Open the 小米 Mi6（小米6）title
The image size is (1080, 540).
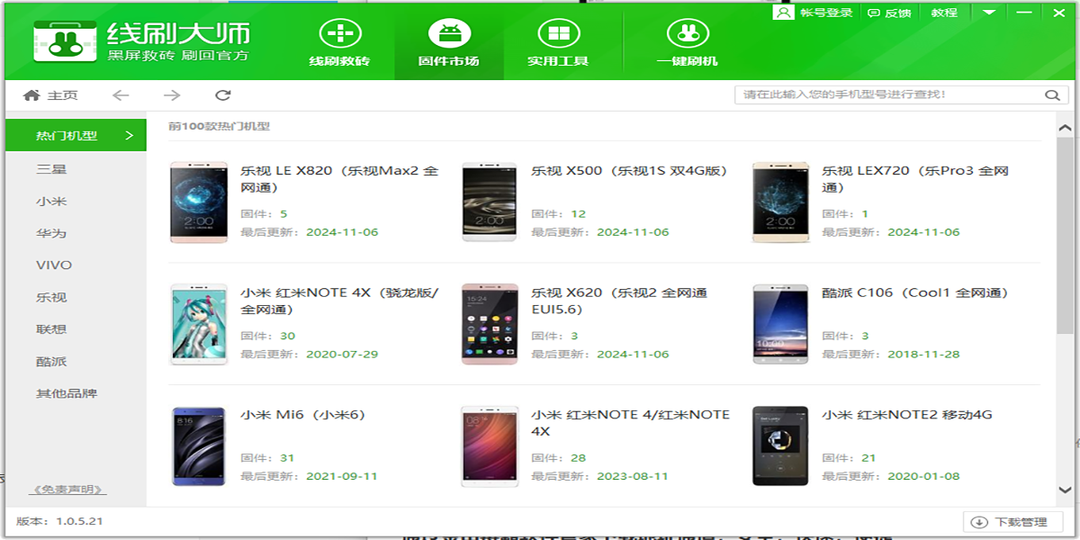pos(302,415)
